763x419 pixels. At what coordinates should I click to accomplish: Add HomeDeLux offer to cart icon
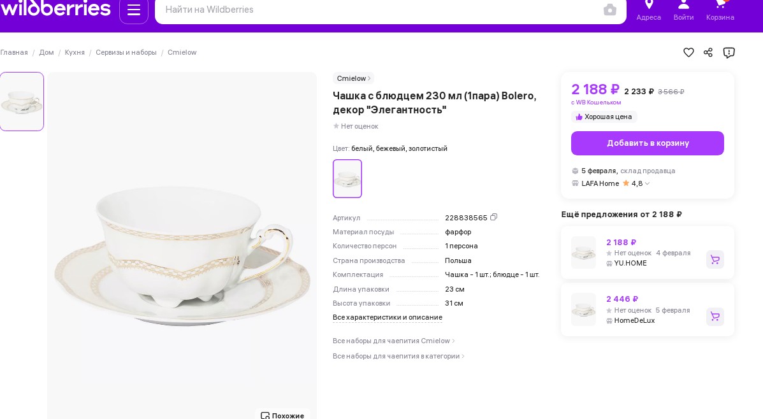point(715,316)
